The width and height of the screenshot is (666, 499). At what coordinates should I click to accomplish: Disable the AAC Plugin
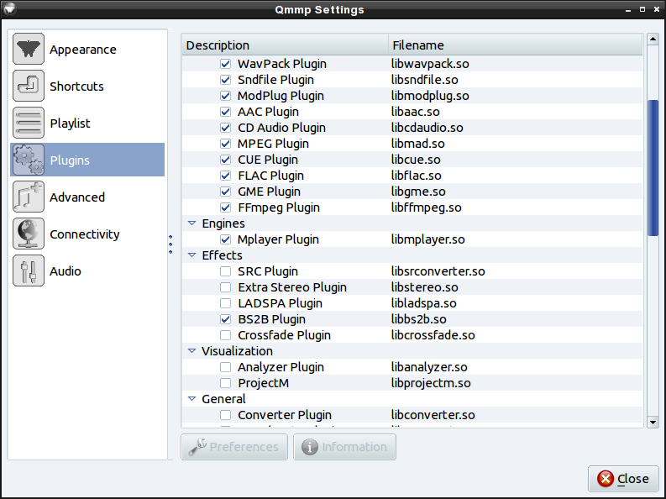click(x=226, y=112)
